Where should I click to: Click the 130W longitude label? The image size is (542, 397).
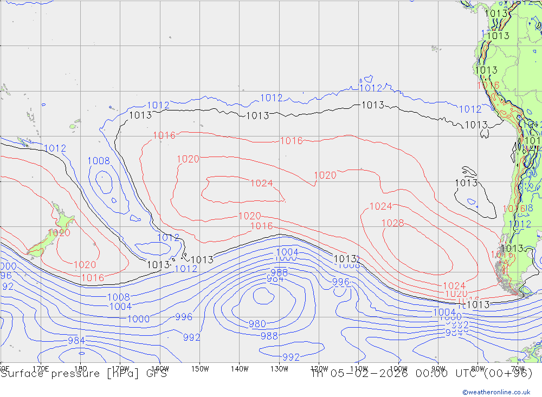279,369
